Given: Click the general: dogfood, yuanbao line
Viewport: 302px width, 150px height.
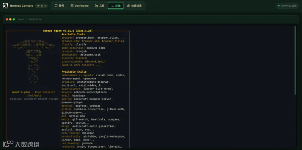Looking at the screenshot, I should [81, 106].
